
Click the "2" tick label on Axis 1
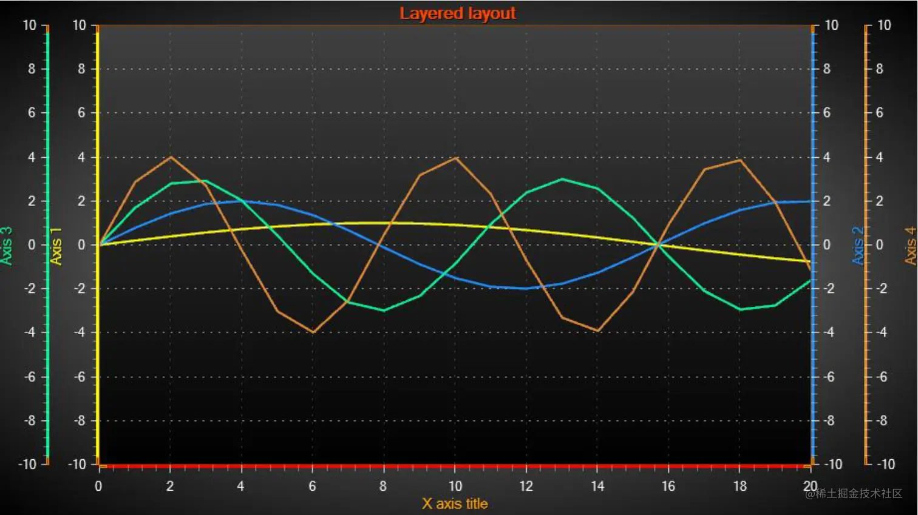point(81,201)
